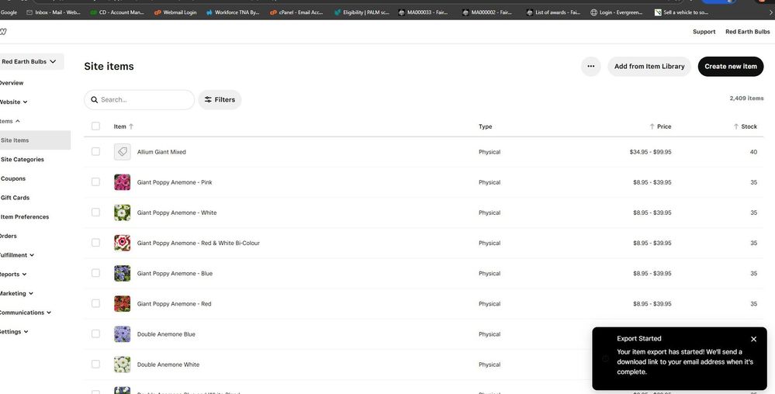The width and height of the screenshot is (775, 394).
Task: Click the Double Anemone White thumbnail
Action: pos(122,365)
